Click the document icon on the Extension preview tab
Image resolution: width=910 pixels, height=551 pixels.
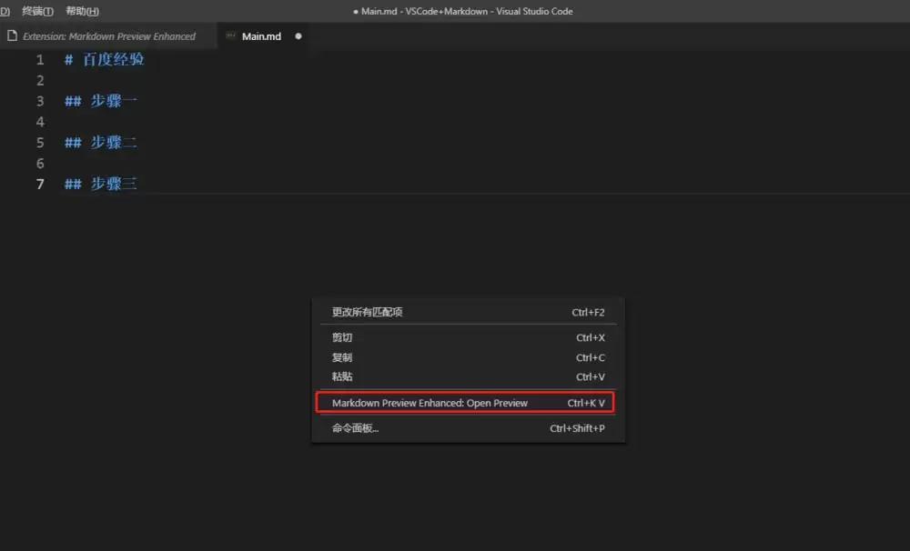coord(10,36)
